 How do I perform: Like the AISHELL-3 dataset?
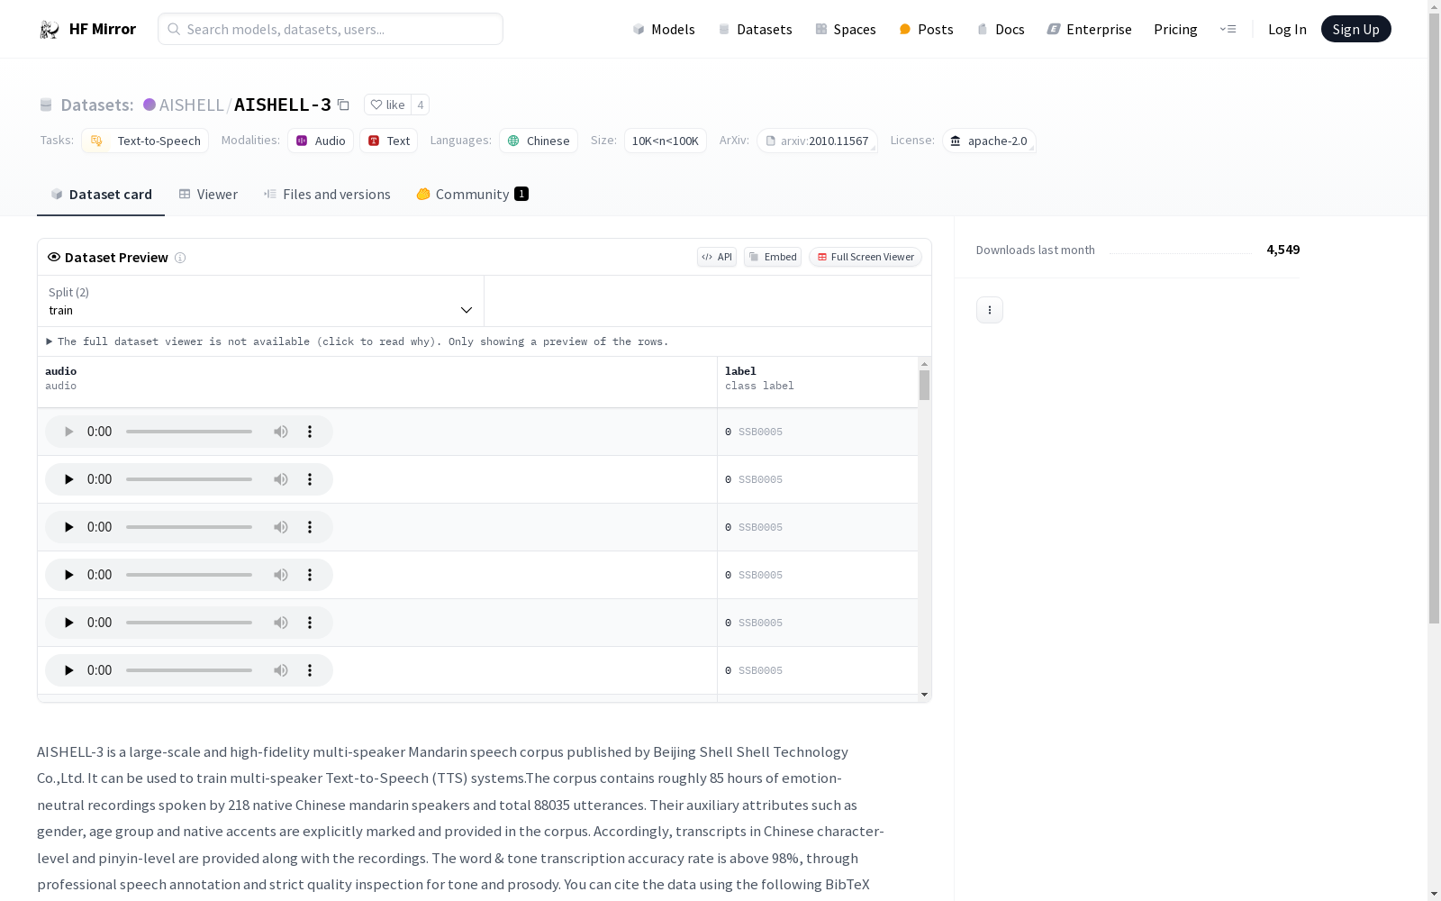point(388,105)
